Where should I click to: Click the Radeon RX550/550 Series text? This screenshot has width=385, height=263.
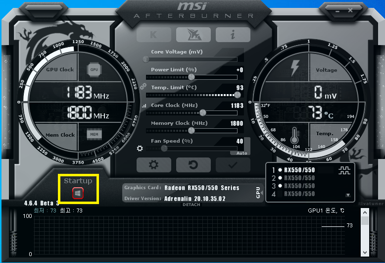[x=202, y=188]
